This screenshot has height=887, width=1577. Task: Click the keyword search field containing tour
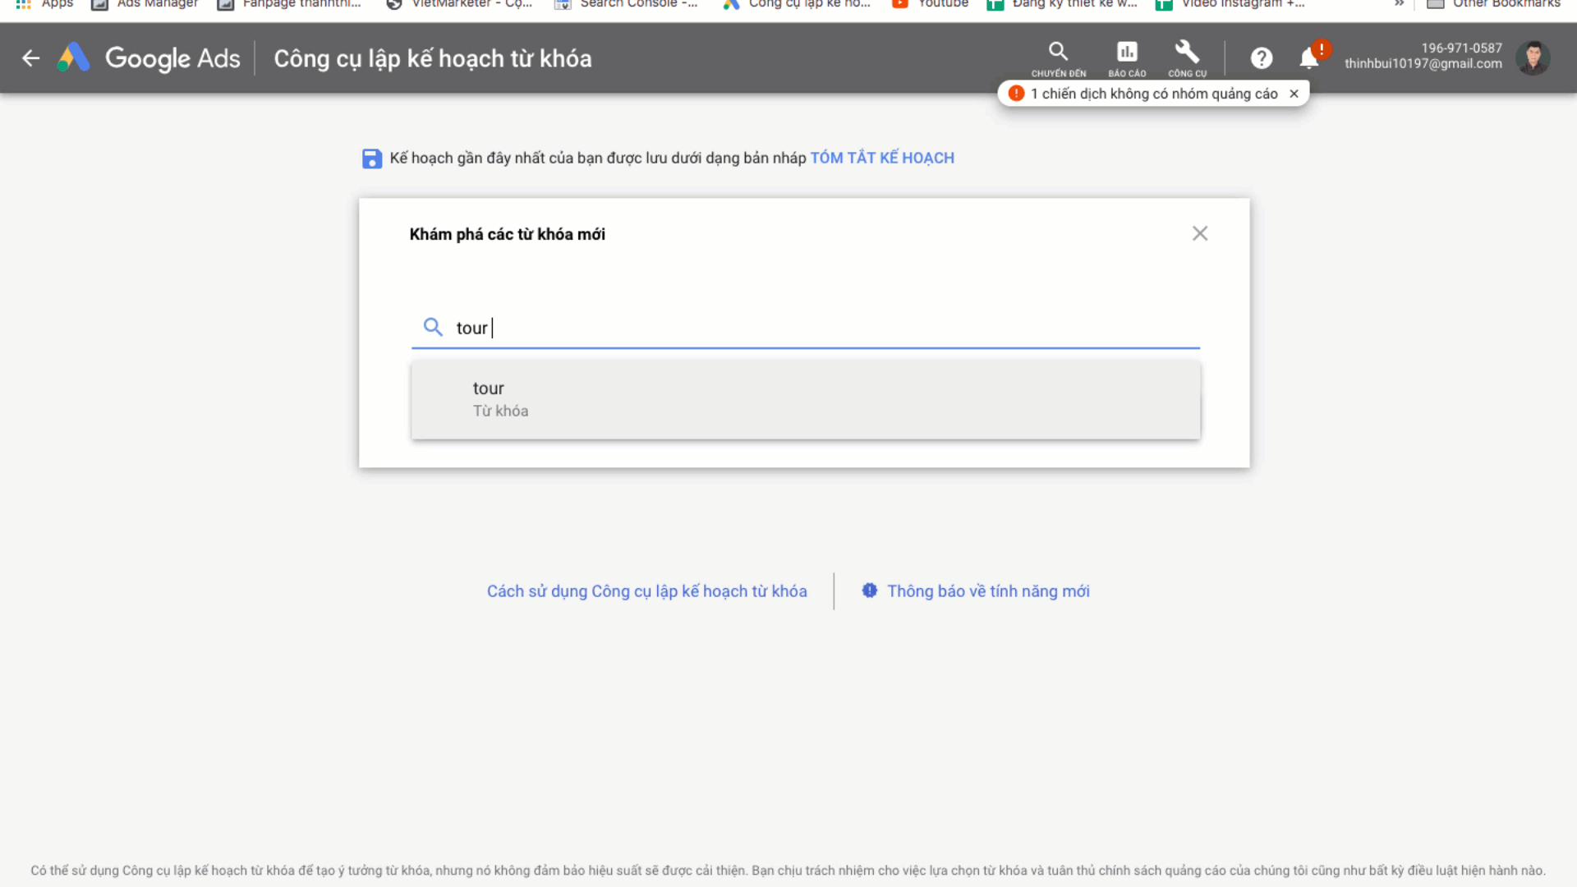(x=805, y=328)
